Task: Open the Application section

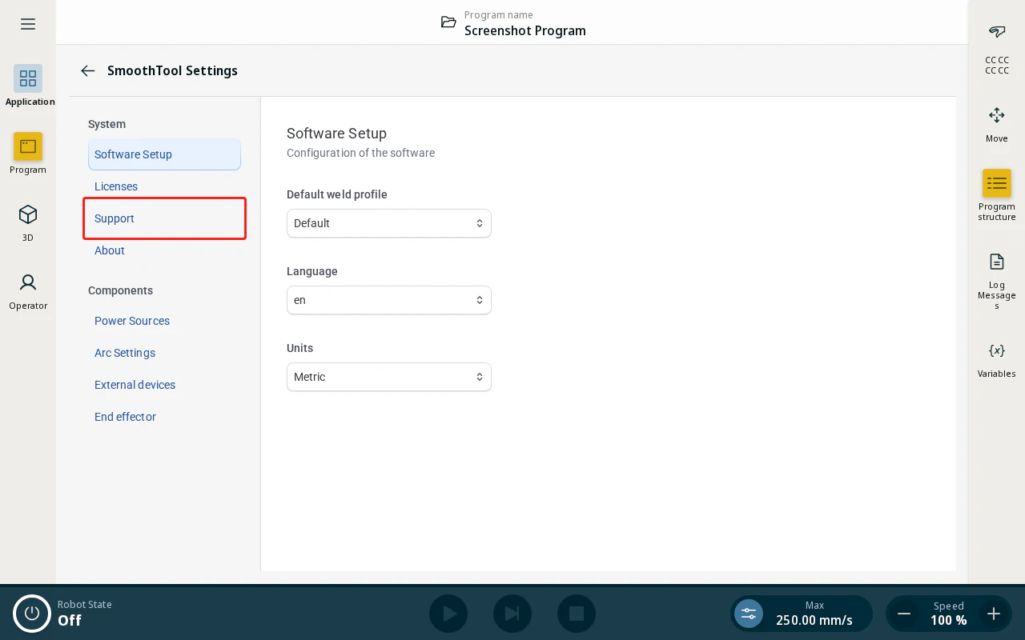Action: pyautogui.click(x=29, y=85)
